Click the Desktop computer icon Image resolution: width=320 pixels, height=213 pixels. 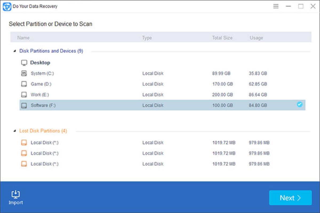(x=24, y=62)
